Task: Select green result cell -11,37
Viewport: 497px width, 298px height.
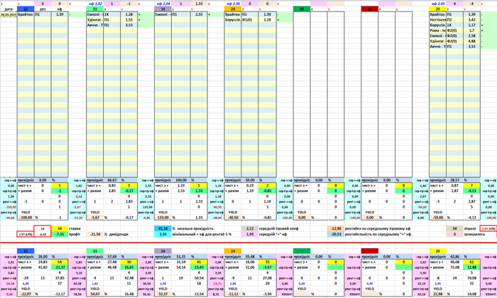Action: 60,267
